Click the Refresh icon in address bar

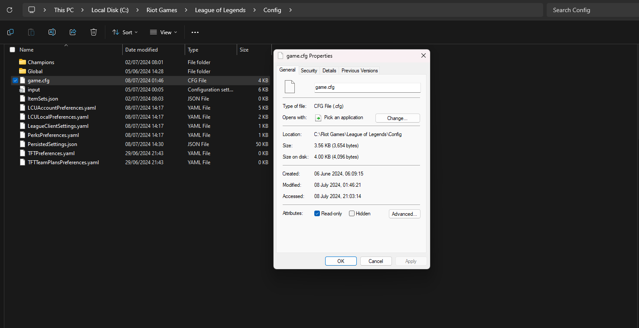(x=10, y=10)
